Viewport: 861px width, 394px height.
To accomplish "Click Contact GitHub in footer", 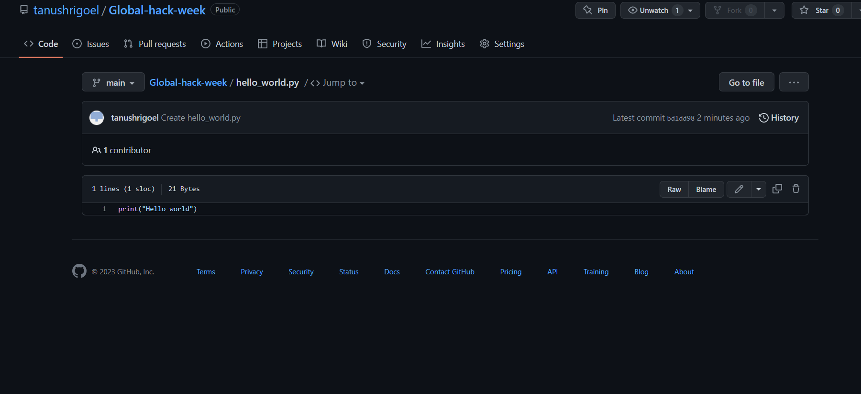I will click(x=450, y=271).
